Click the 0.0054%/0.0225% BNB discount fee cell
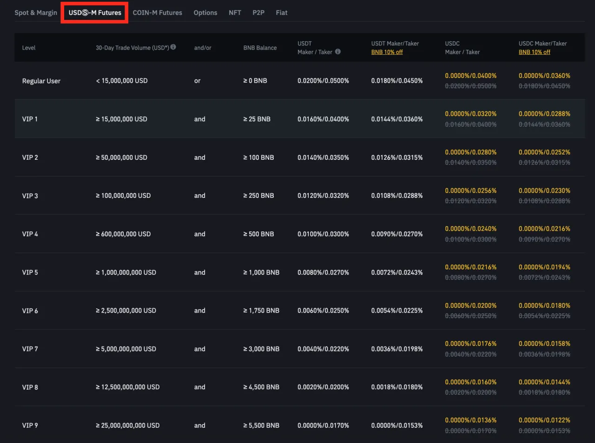Viewport: 595px width, 443px height. coord(397,311)
